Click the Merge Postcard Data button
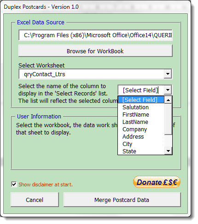 point(122,200)
